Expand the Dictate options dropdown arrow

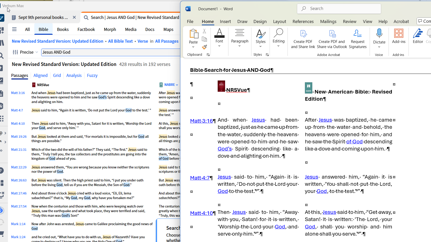pyautogui.click(x=379, y=47)
